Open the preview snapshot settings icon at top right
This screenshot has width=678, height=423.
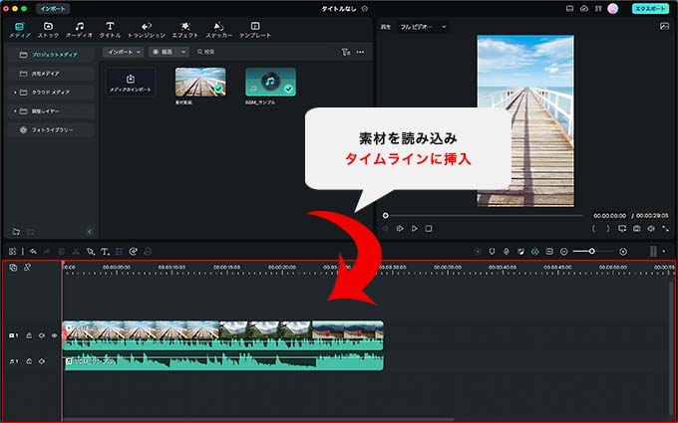(x=665, y=26)
